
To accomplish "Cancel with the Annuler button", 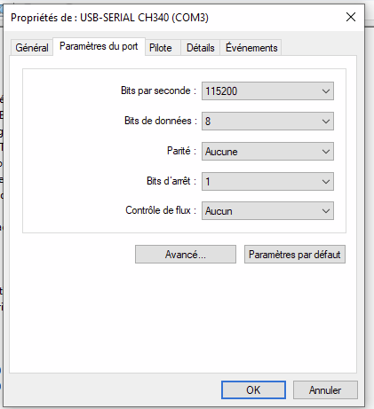I will (x=325, y=390).
